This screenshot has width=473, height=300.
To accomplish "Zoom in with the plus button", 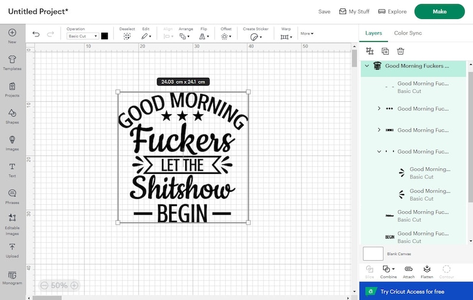I will pyautogui.click(x=74, y=285).
